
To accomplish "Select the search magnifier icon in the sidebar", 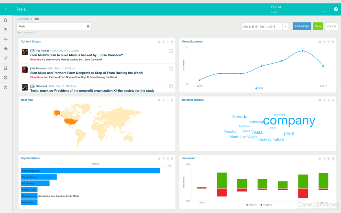I will click(6, 49).
